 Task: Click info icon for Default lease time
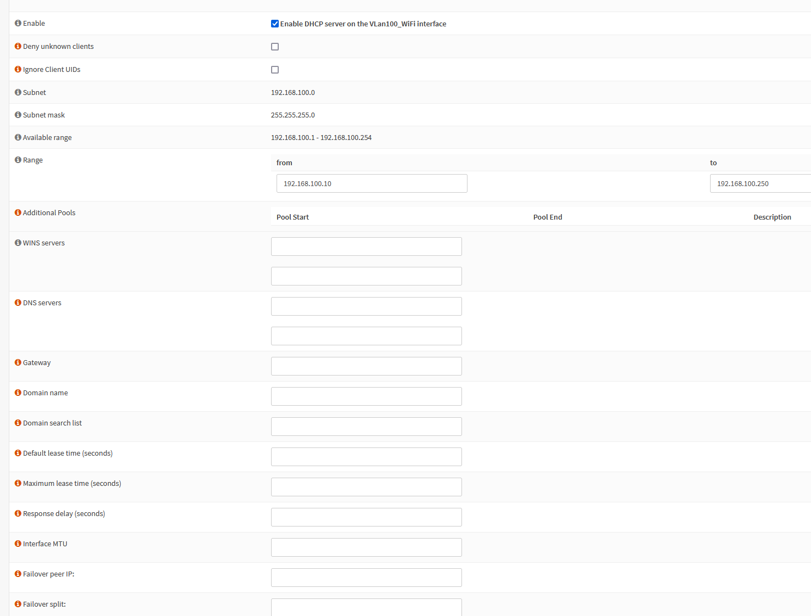18,453
